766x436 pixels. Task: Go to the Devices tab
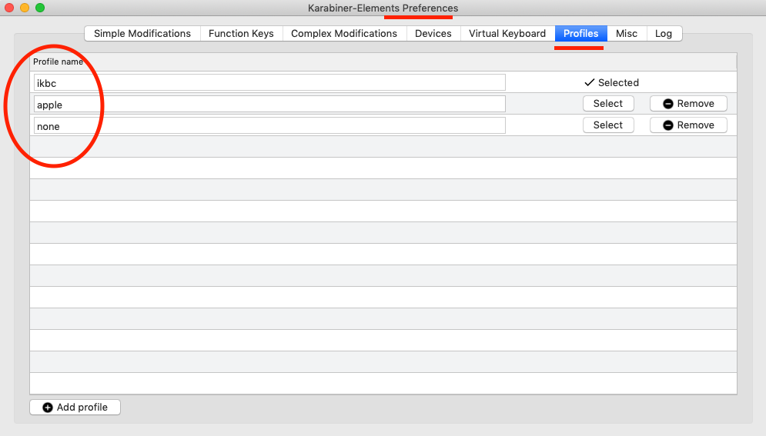coord(433,34)
